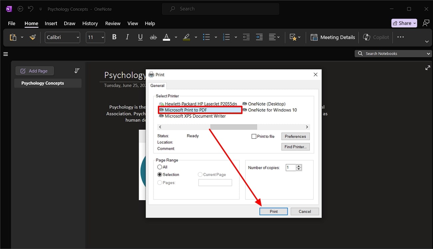Toggle italic formatting
This screenshot has height=249, width=433.
pyautogui.click(x=127, y=37)
